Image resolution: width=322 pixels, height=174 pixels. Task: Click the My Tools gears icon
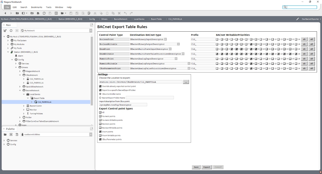tap(12, 48)
